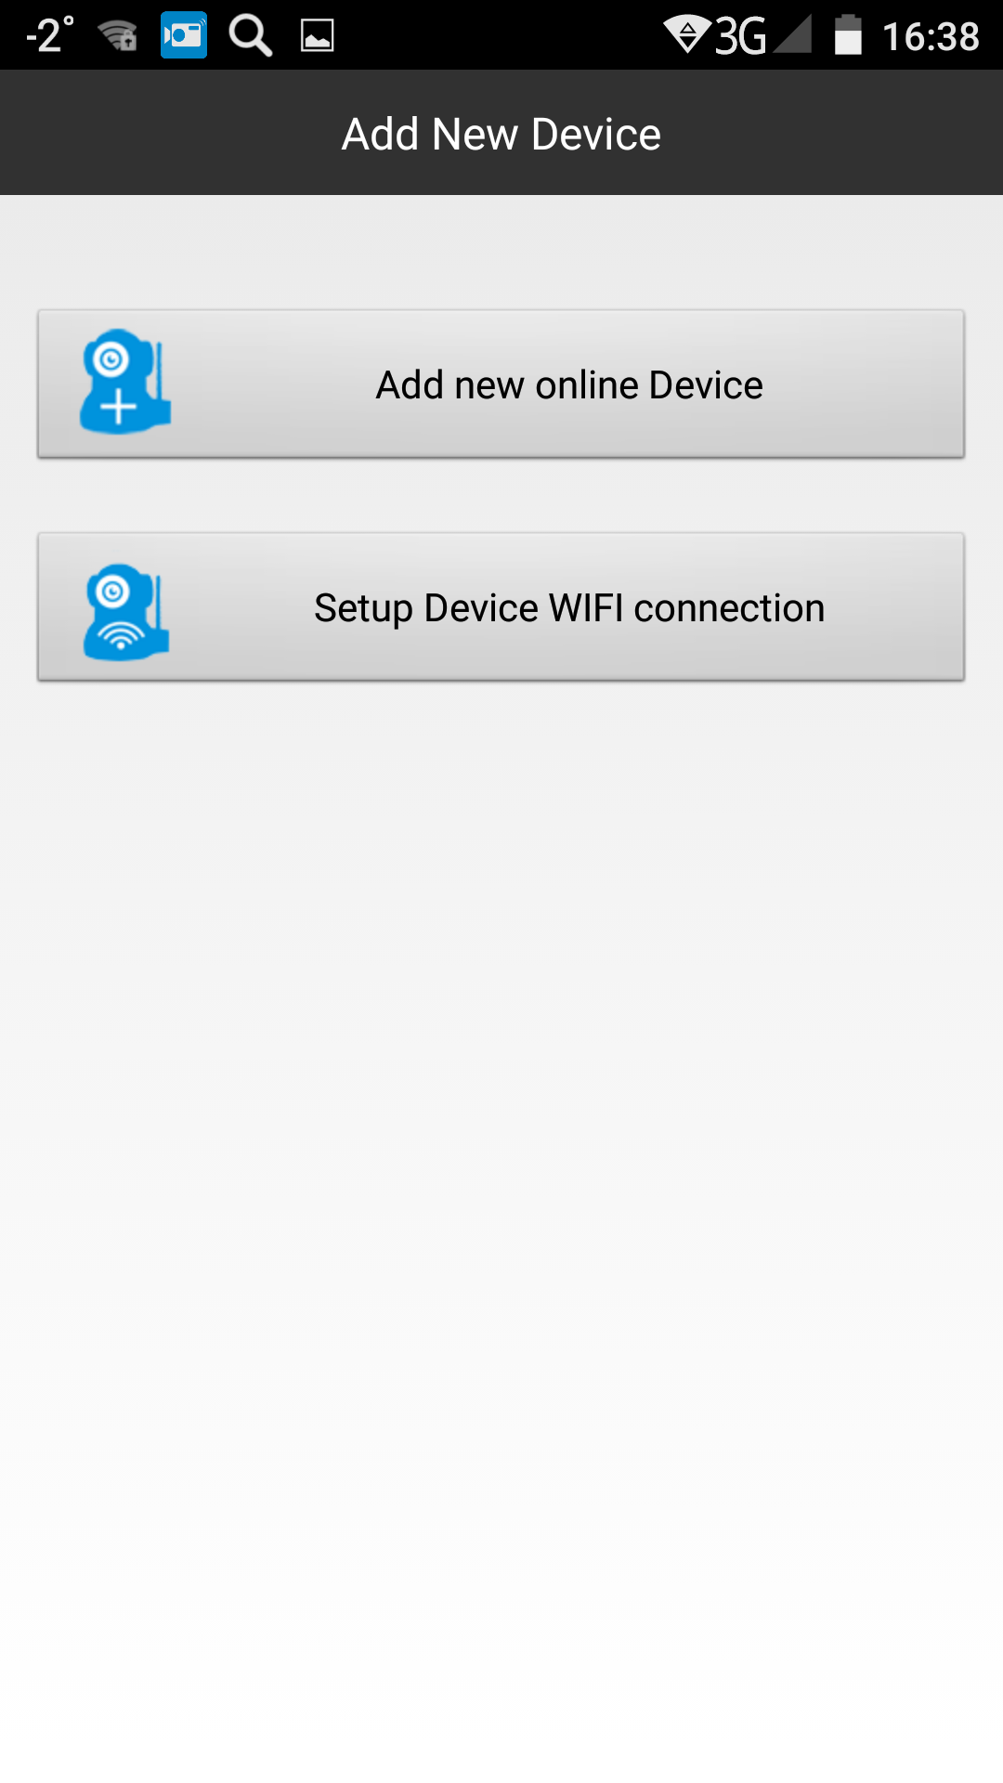Tap the camera-with-plus icon
The width and height of the screenshot is (1003, 1783).
tap(125, 382)
